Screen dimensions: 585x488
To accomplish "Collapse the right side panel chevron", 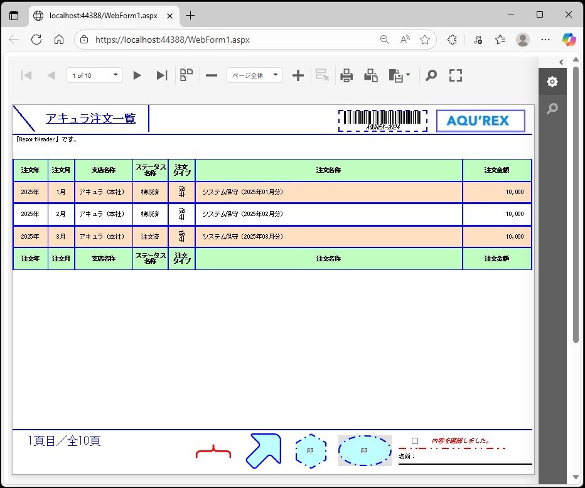I will [x=561, y=62].
